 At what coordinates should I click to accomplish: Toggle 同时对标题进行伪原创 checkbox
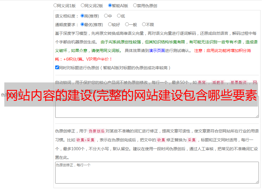coord(57,67)
